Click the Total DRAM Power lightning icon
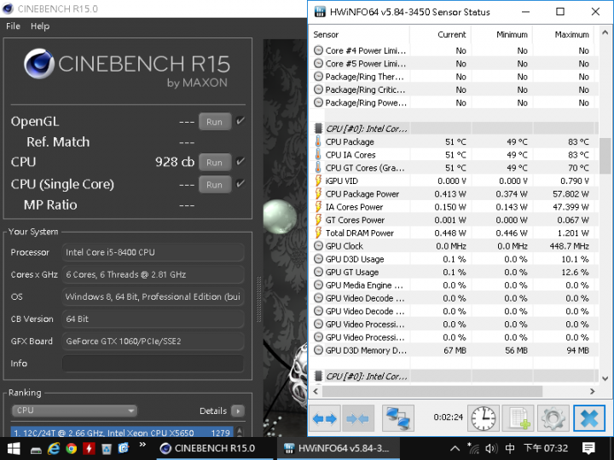Image resolution: width=614 pixels, height=460 pixels. (318, 233)
